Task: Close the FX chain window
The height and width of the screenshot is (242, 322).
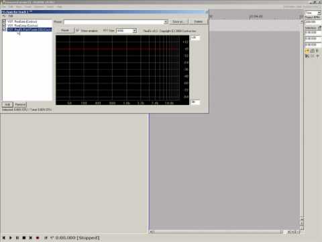Action: (x=207, y=12)
